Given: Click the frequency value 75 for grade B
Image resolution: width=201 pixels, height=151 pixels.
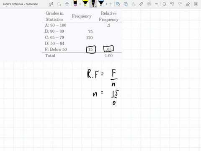Looking at the screenshot, I should (x=90, y=31).
